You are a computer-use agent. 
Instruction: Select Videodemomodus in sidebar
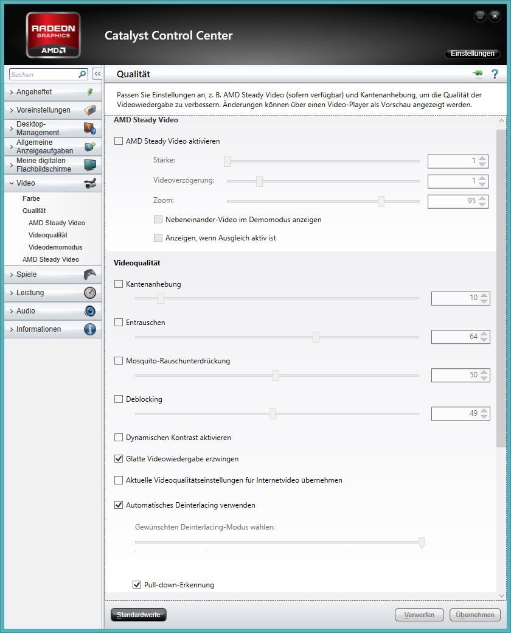click(55, 247)
